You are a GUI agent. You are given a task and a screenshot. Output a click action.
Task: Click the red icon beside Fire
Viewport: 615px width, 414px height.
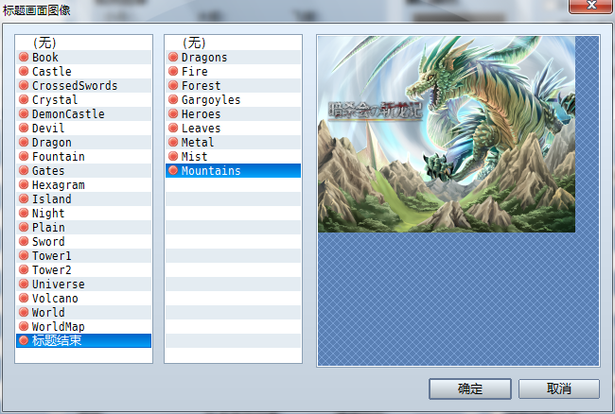coord(173,71)
